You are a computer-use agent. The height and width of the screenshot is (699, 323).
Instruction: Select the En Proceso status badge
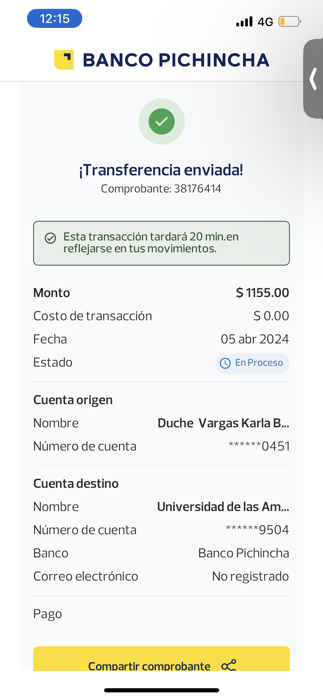click(x=252, y=363)
